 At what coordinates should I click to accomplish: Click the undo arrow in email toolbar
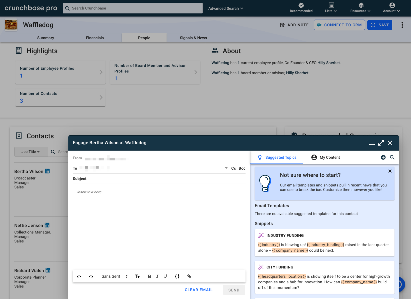(79, 276)
